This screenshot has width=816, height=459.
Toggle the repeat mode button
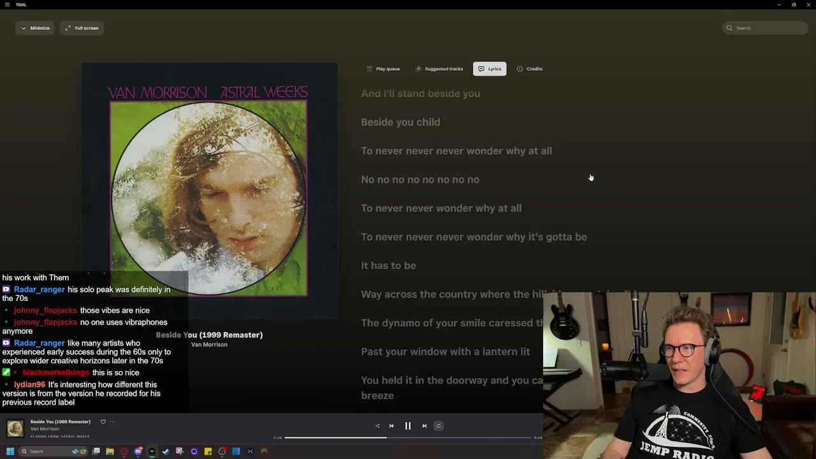tap(439, 426)
